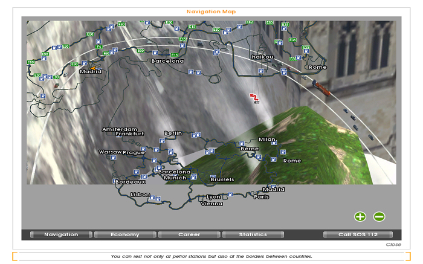Select the Berne city label
423x264 pixels.
(x=250, y=149)
